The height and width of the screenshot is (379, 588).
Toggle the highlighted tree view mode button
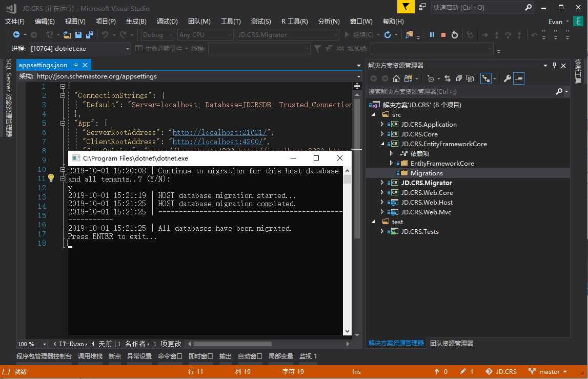point(486,78)
